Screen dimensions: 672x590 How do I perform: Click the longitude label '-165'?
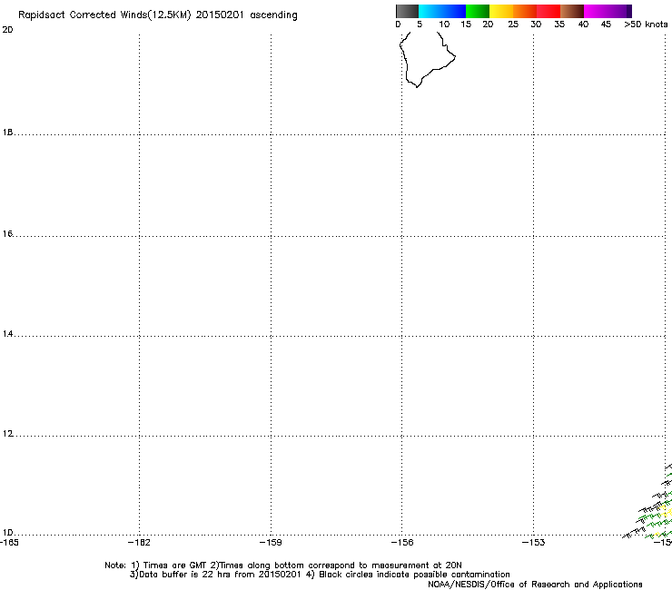(x=9, y=543)
